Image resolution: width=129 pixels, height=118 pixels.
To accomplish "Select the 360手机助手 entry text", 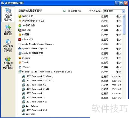I will (x=29, y=25).
